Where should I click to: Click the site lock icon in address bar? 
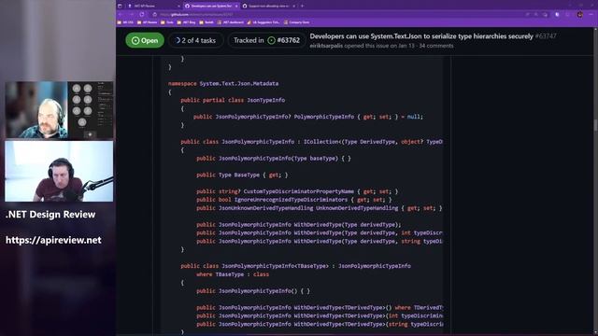click(x=155, y=15)
